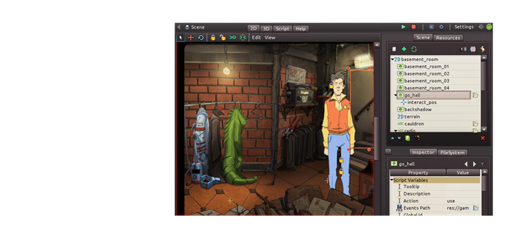Image resolution: width=523 pixels, height=244 pixels.
Task: Select the interact_pos node
Action: click(422, 102)
